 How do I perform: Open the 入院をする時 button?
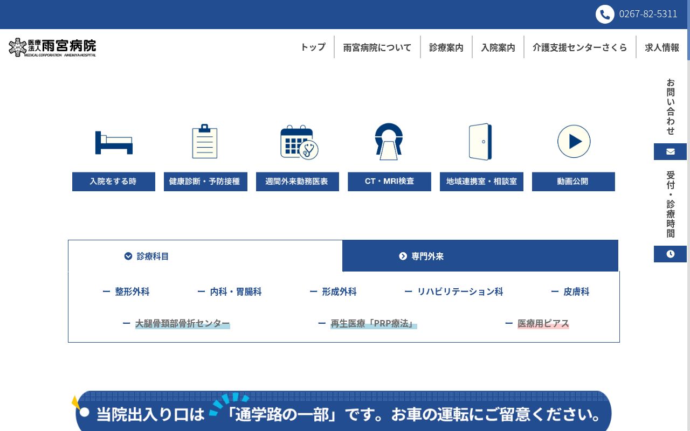pyautogui.click(x=114, y=182)
